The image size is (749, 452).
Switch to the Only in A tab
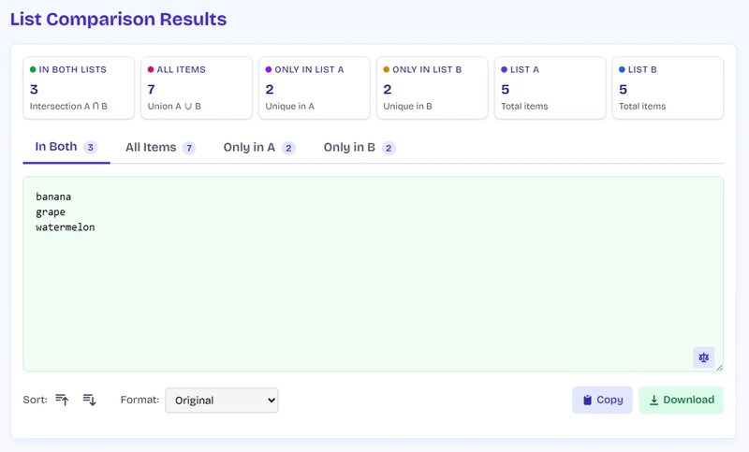pyautogui.click(x=259, y=148)
